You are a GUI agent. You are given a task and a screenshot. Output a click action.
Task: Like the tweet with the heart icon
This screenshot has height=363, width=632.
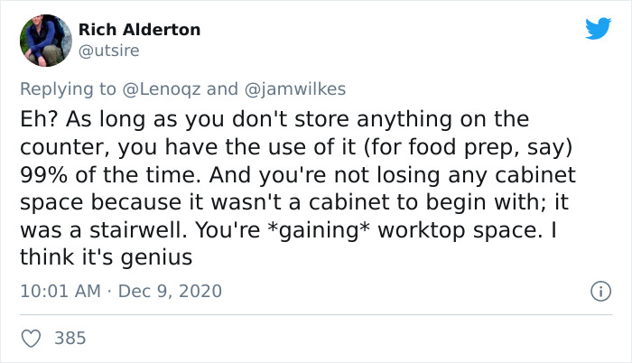pos(31,339)
